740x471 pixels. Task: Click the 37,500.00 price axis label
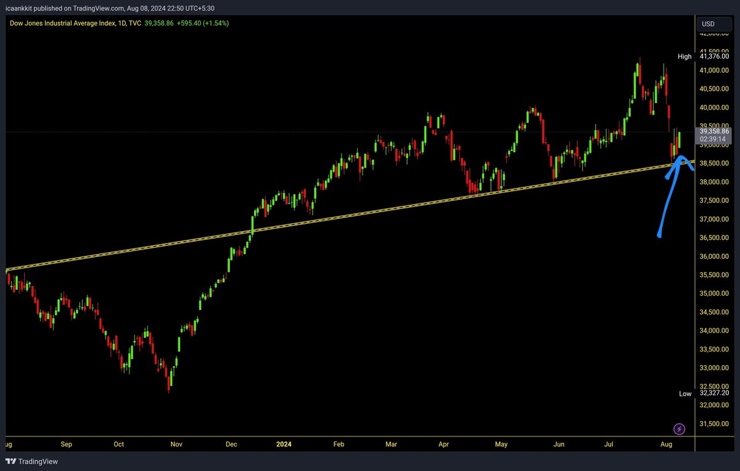pyautogui.click(x=714, y=201)
